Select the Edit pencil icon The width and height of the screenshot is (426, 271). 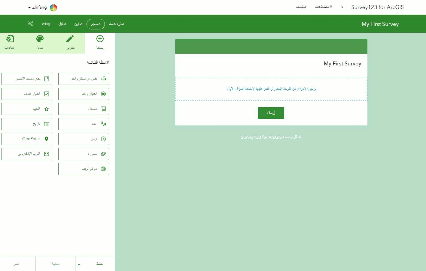coord(70,39)
